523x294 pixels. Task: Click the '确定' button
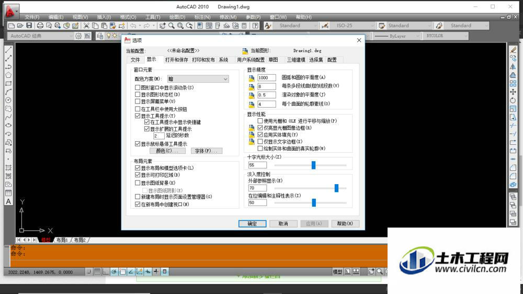tap(252, 223)
